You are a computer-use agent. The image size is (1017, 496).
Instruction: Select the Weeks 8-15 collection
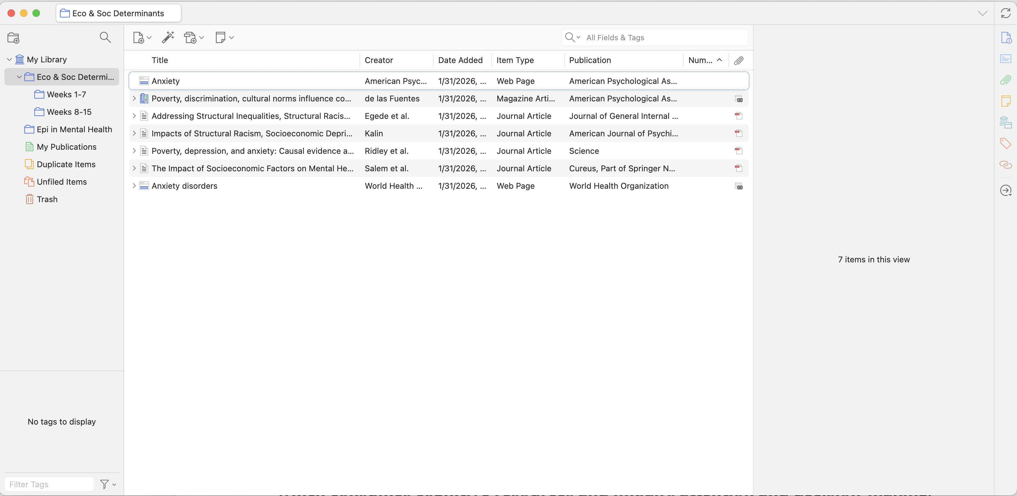click(x=69, y=112)
